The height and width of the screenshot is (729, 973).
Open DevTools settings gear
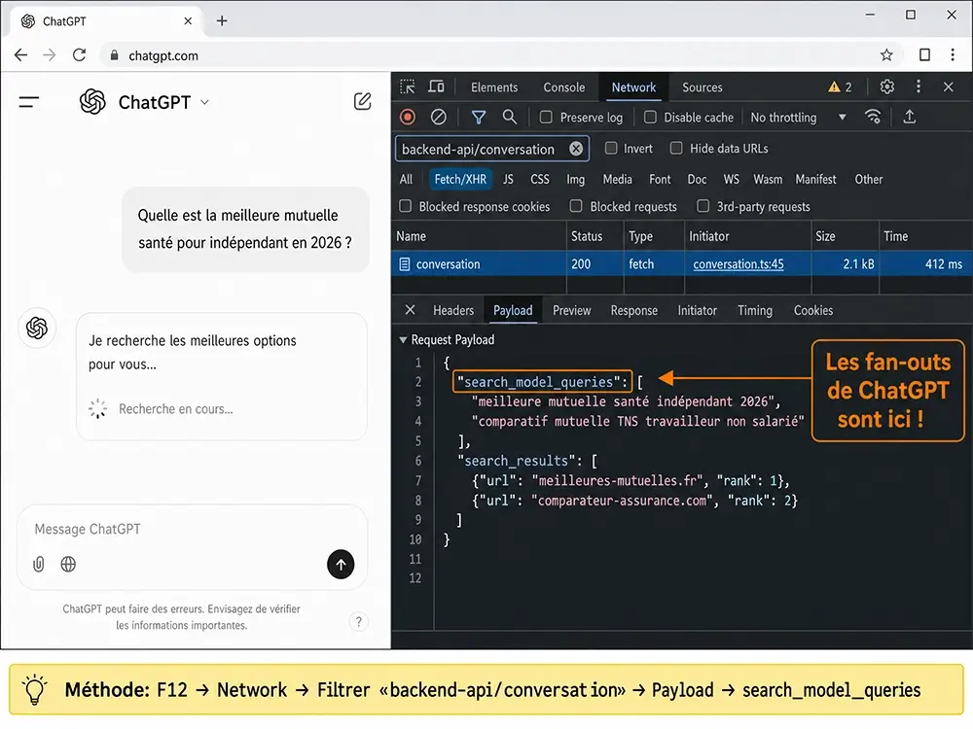click(x=887, y=87)
